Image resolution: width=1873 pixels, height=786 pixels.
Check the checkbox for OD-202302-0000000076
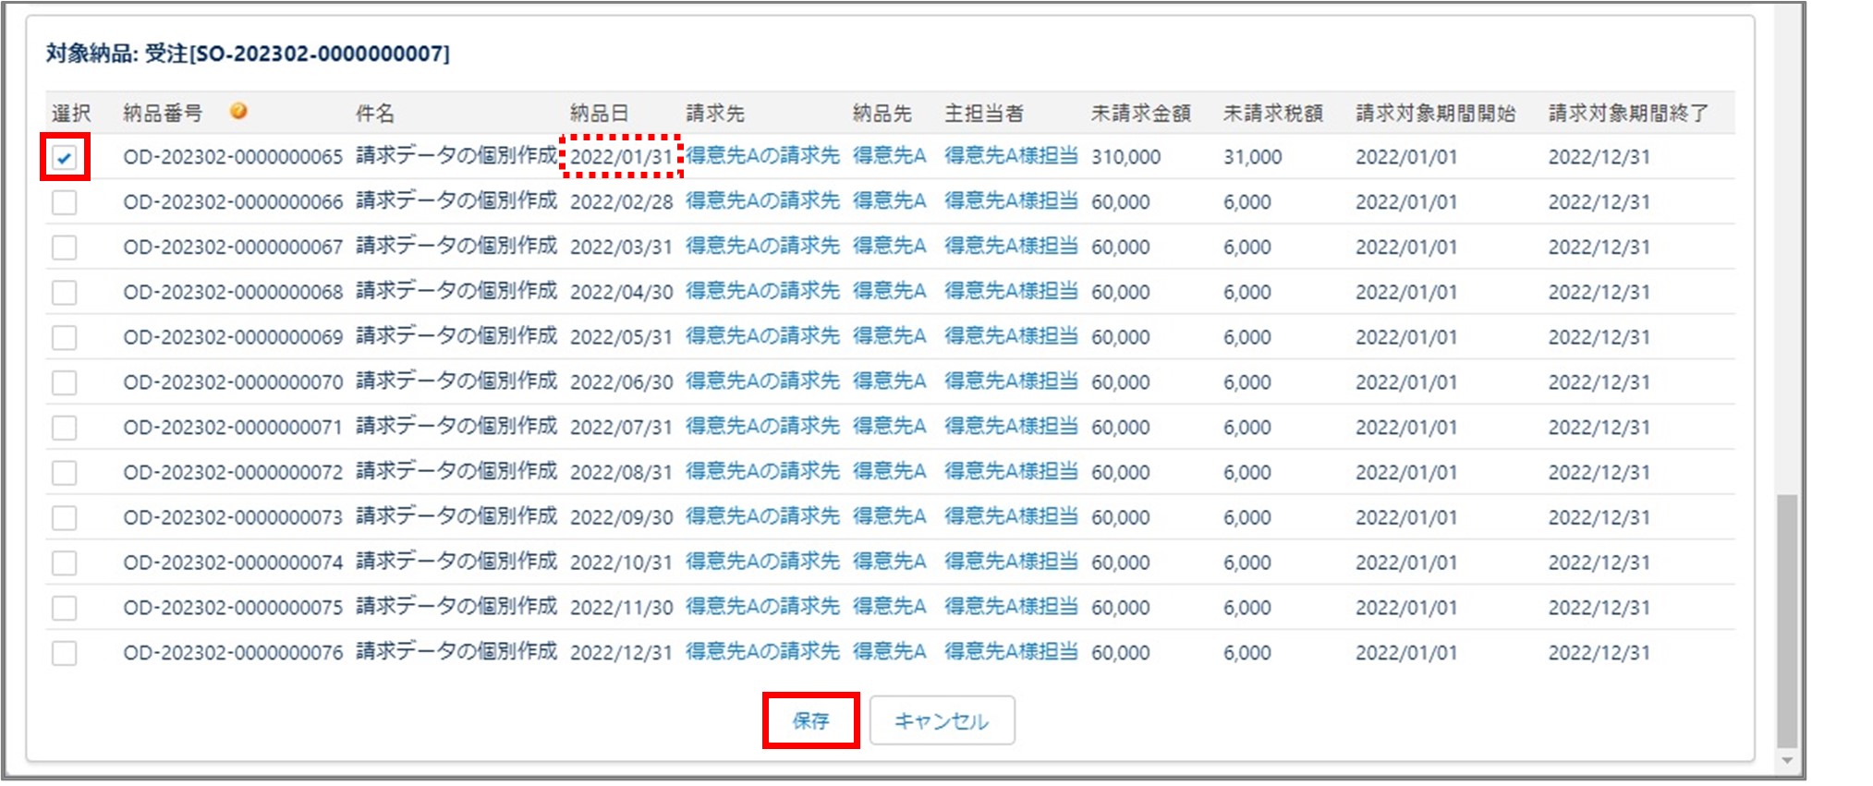[x=65, y=654]
